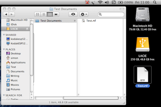Viewport: 161px width, 107px height.
Task: Expand arrow beside Test Documents folder
Action: 75,21
